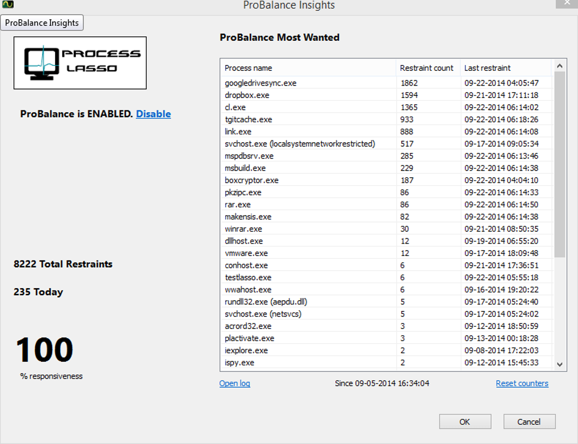Image resolution: width=578 pixels, height=444 pixels.
Task: Sort list by Restraint count column
Action: [x=426, y=67]
